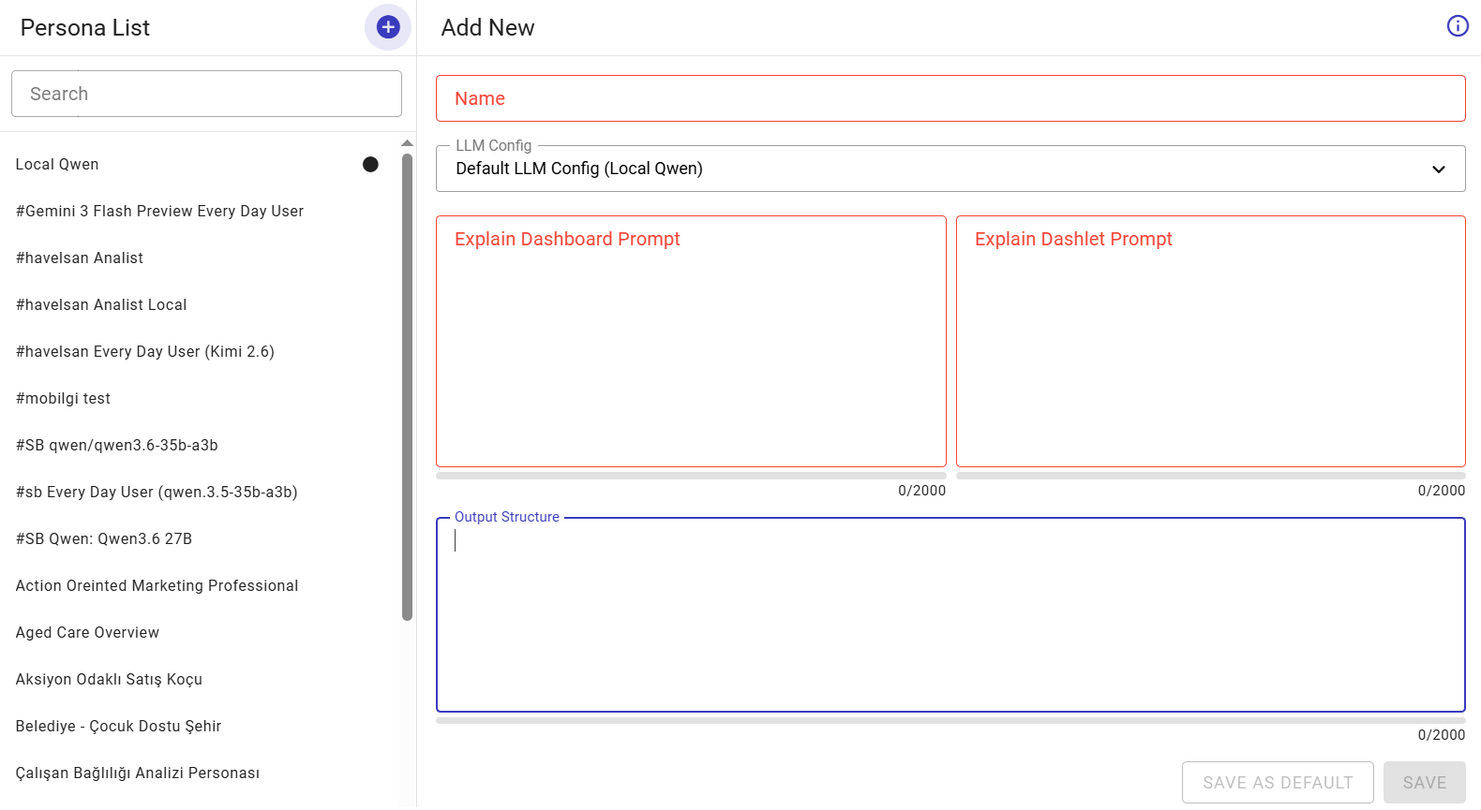Add a new persona with plus icon
Screen dimensions: 1481x810
[388, 27]
